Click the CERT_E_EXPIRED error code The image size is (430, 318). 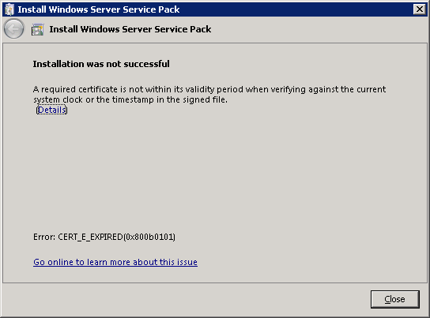[90, 237]
